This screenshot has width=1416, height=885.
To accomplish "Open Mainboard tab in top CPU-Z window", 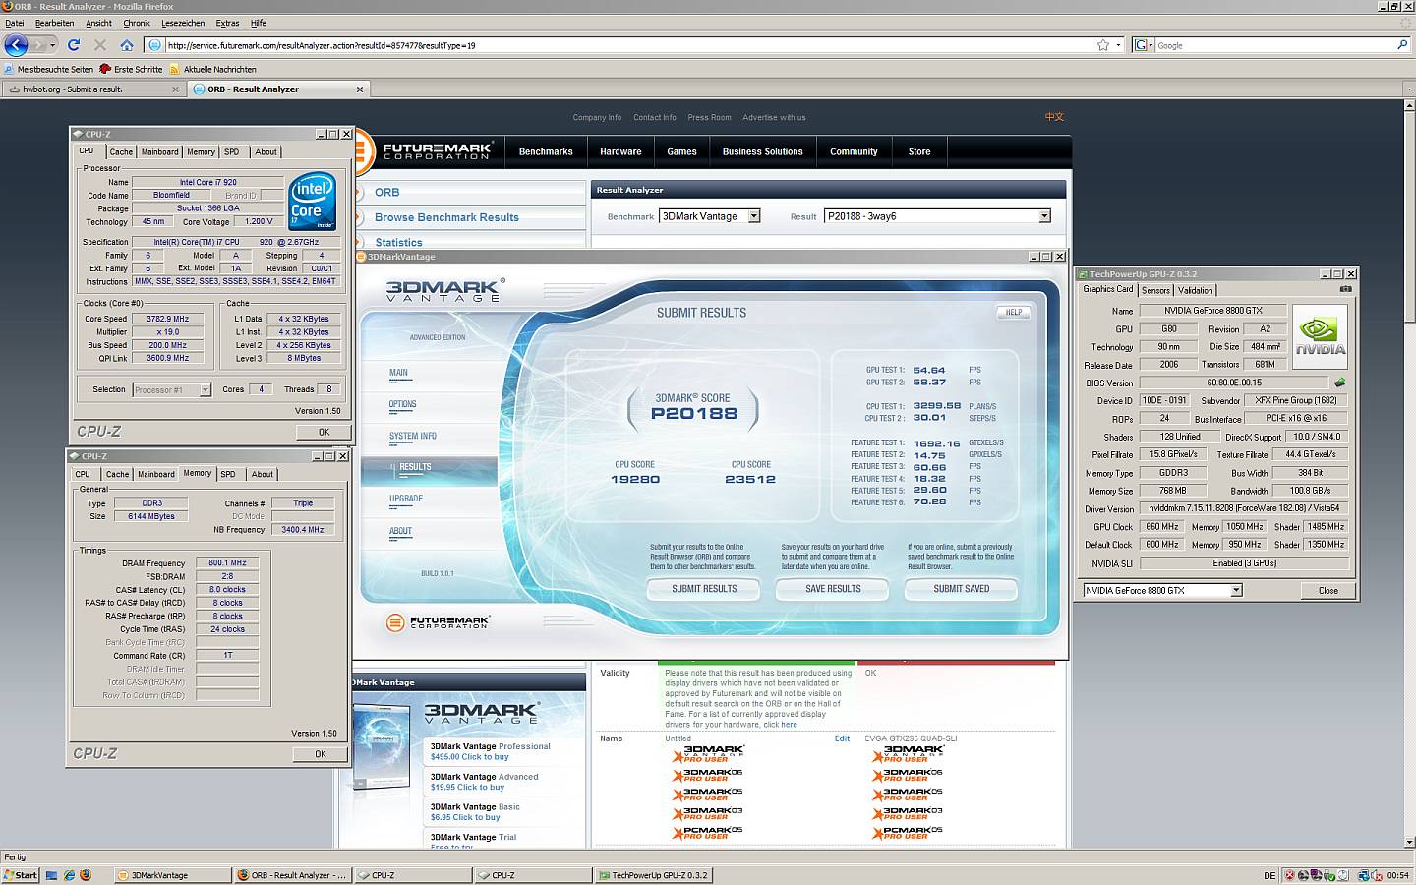I will tap(159, 152).
